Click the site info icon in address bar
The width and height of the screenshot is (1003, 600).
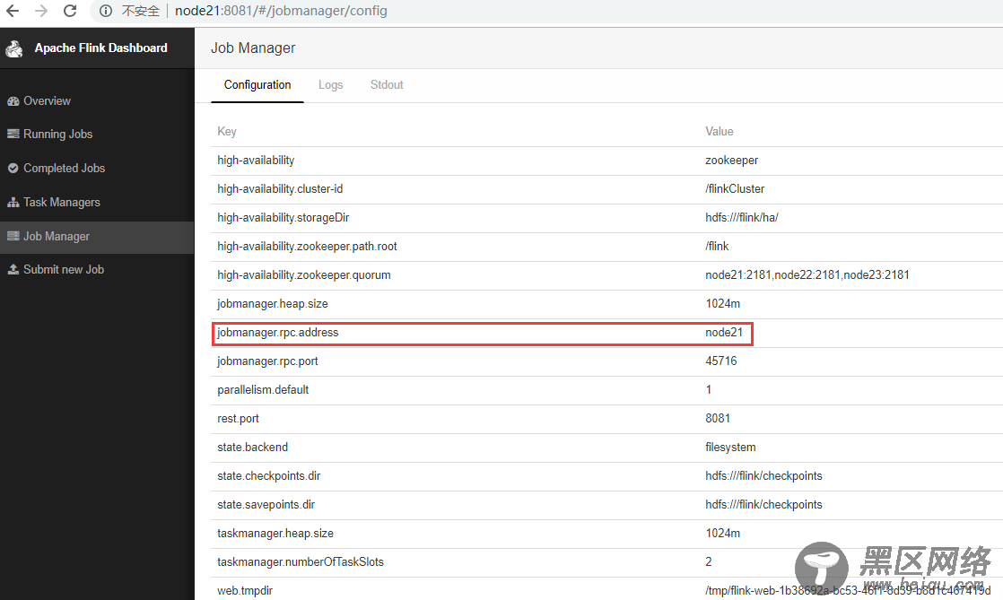[x=106, y=11]
